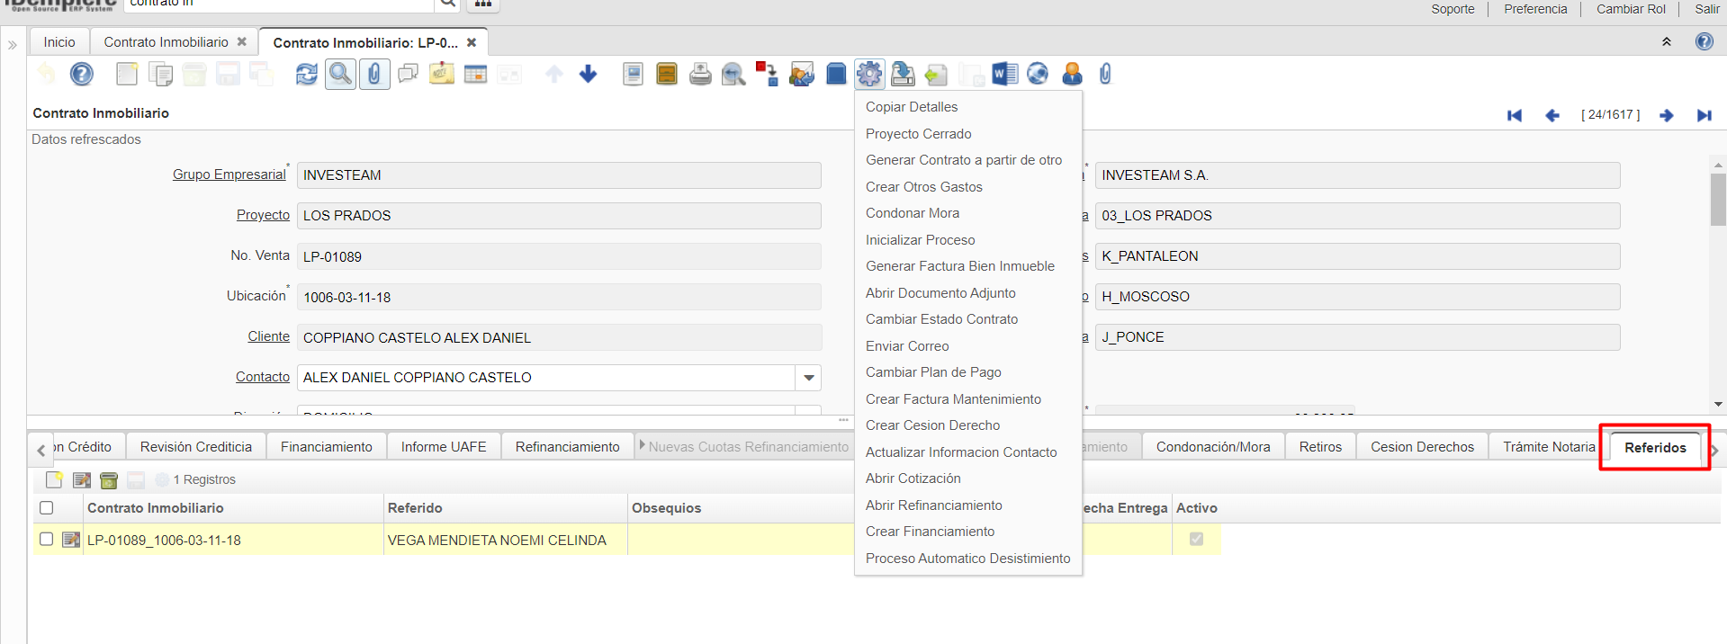Click the Preferencia link
Image resolution: width=1727 pixels, height=644 pixels.
(1534, 9)
